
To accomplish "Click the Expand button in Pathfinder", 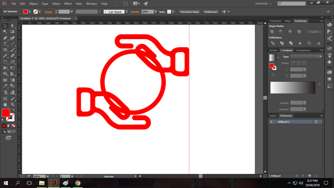I will coord(314,32).
